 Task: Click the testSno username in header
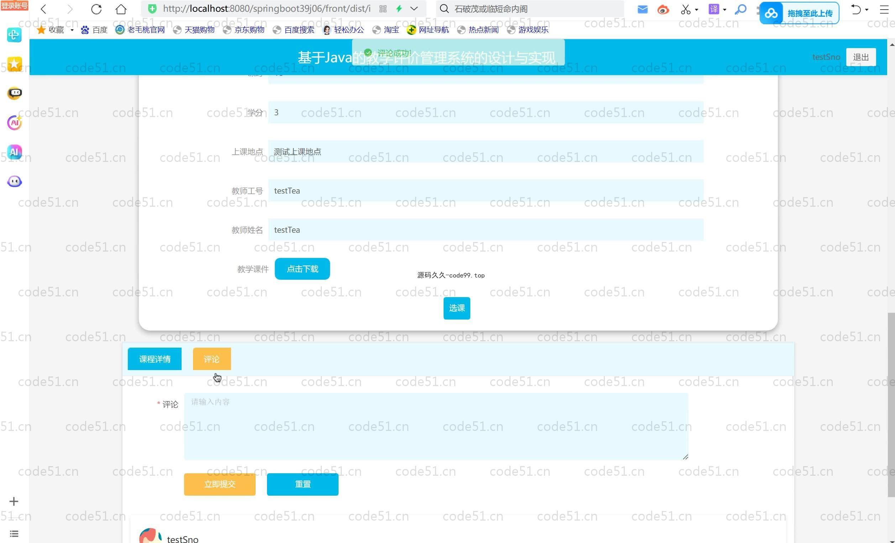826,57
